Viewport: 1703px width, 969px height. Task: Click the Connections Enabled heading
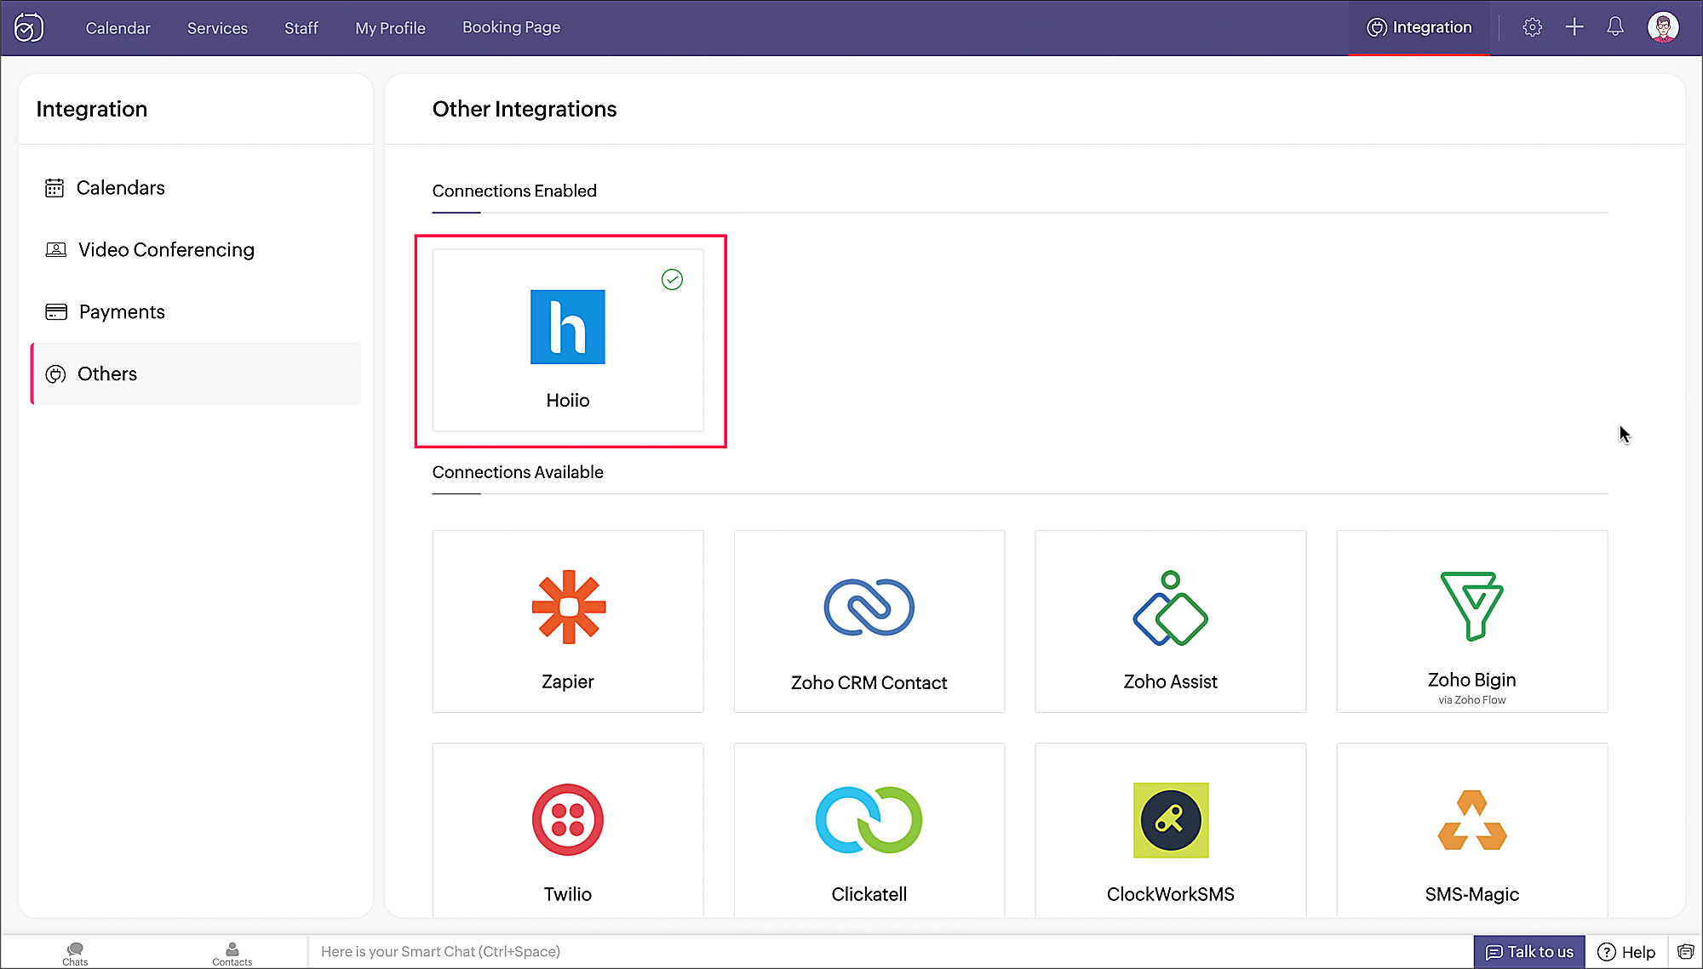(x=514, y=191)
